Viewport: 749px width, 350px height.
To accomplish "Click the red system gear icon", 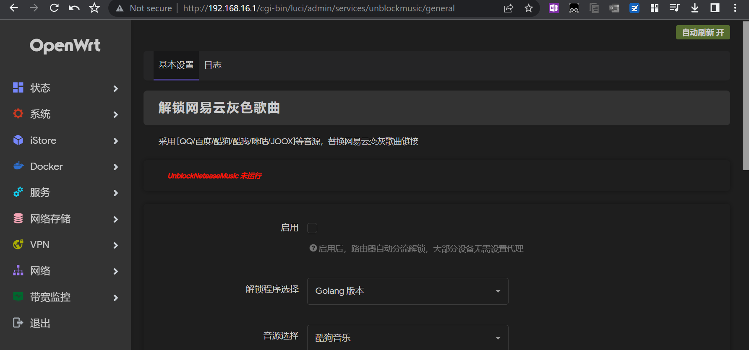I will click(18, 114).
